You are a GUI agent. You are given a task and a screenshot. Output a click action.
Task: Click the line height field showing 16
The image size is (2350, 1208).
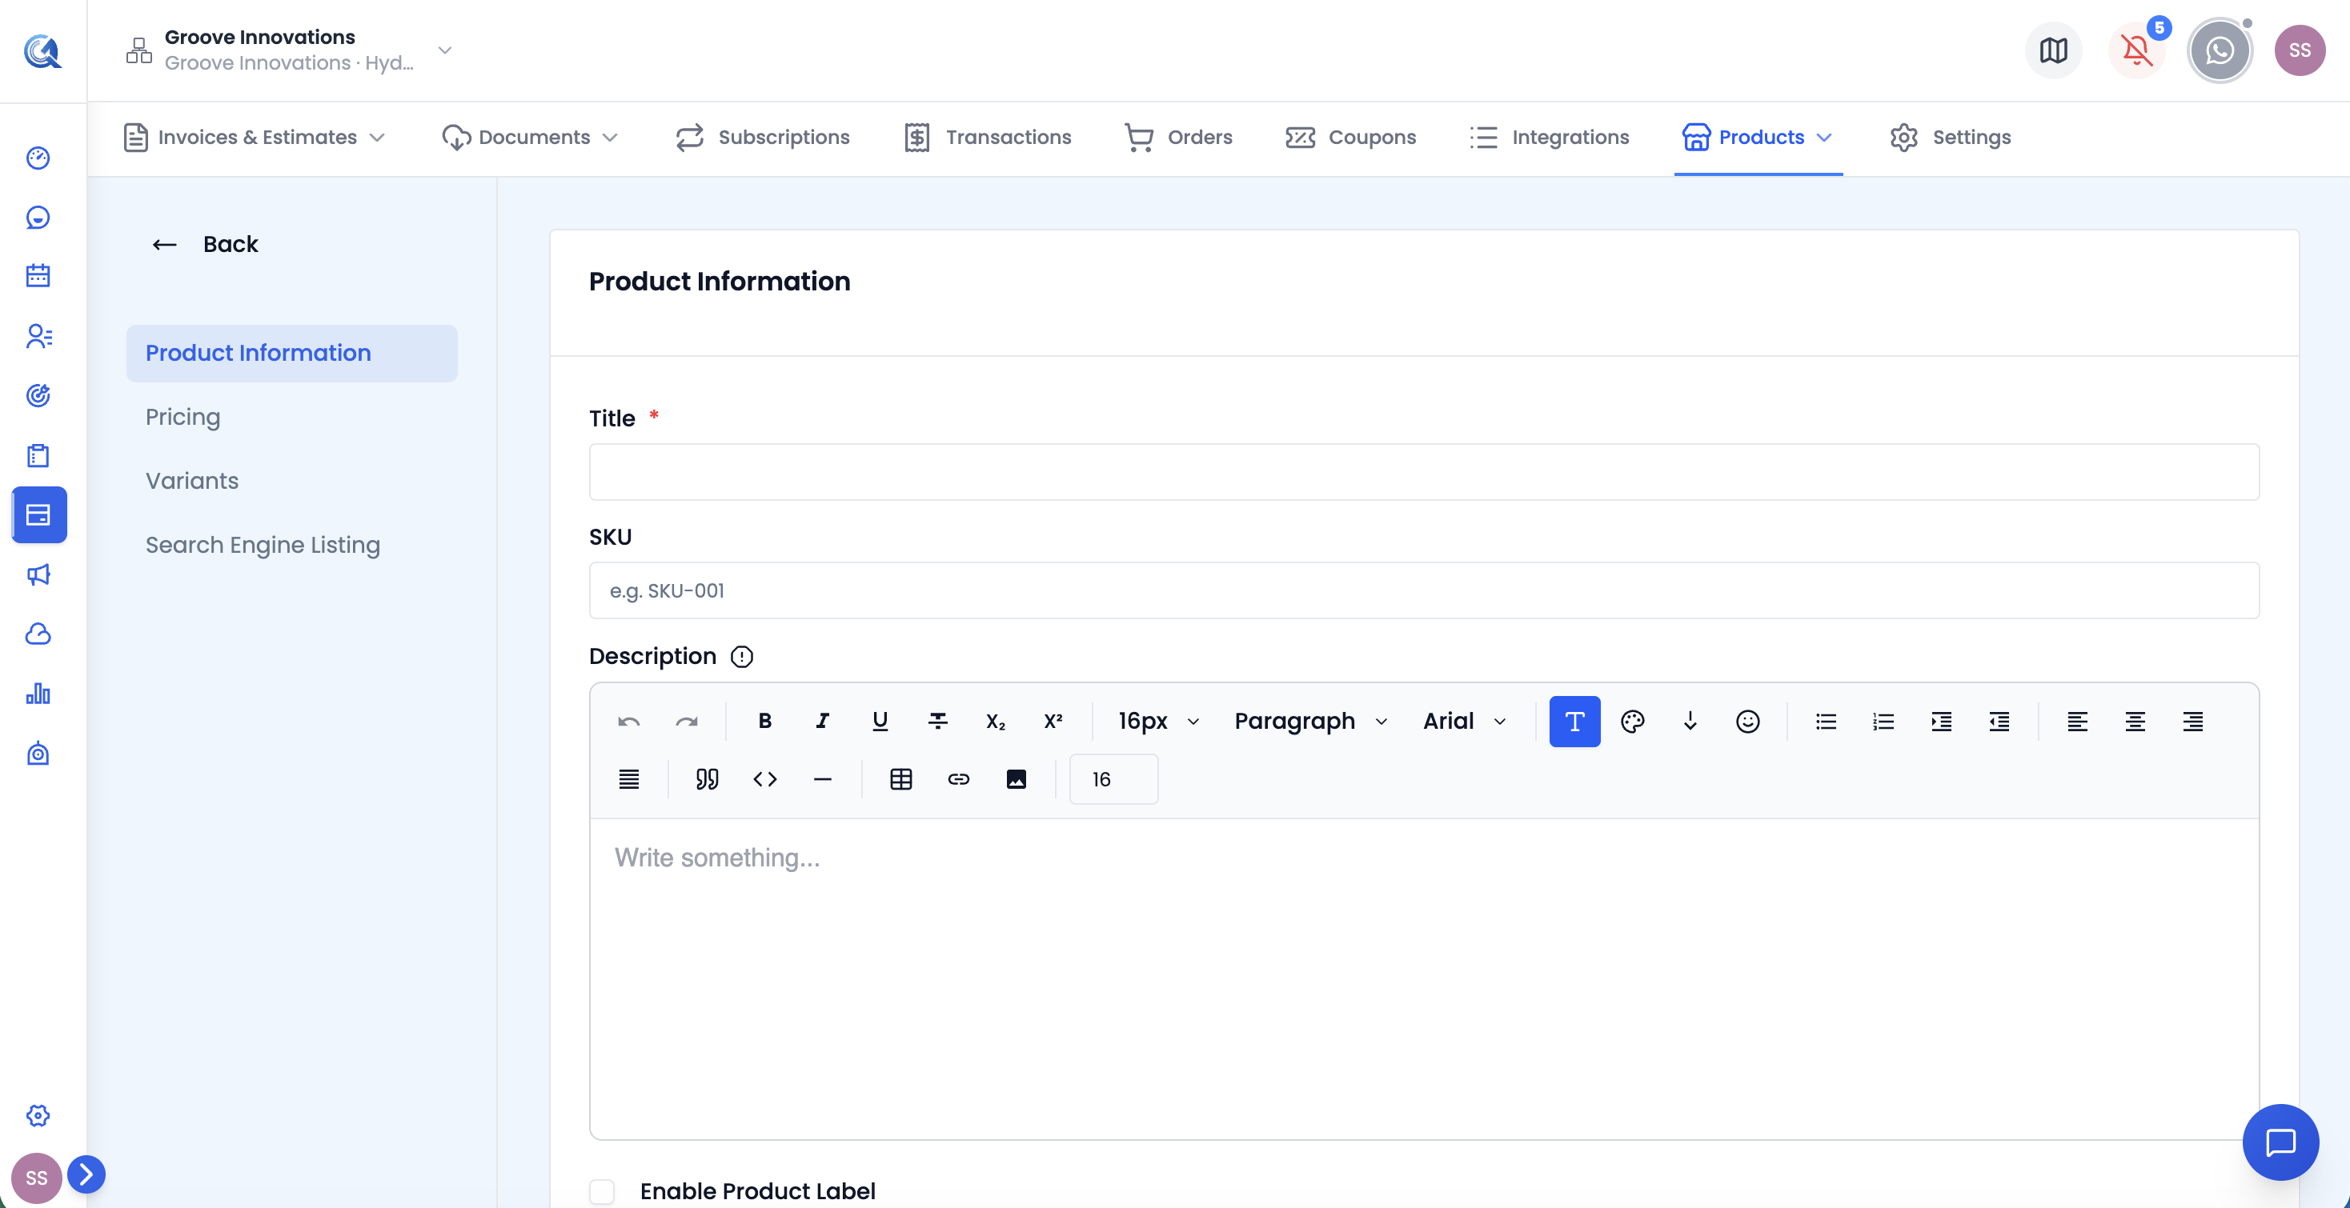click(x=1113, y=778)
